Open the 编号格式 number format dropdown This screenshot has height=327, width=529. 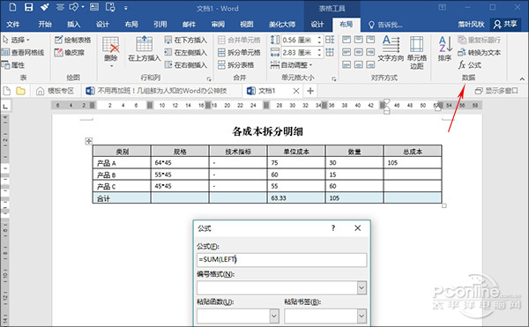pos(361,288)
